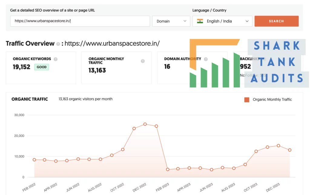The image size is (310, 195).
Task: Click the 13,163 organic monthly traffic value
Action: (97, 70)
